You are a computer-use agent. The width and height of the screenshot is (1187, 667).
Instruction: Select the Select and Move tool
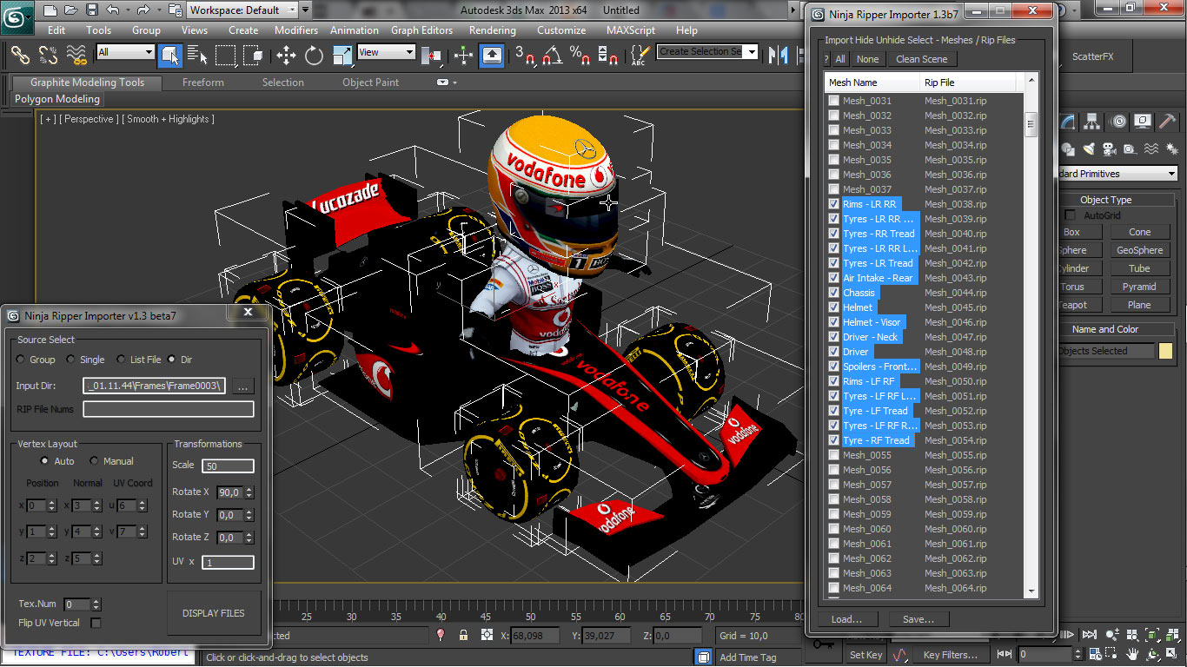coord(286,56)
